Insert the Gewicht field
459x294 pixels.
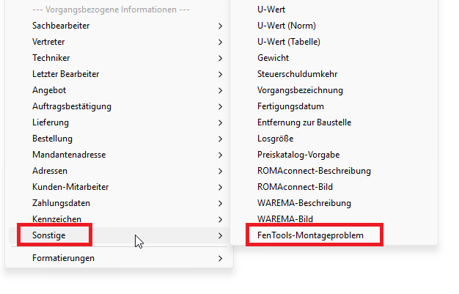point(273,58)
